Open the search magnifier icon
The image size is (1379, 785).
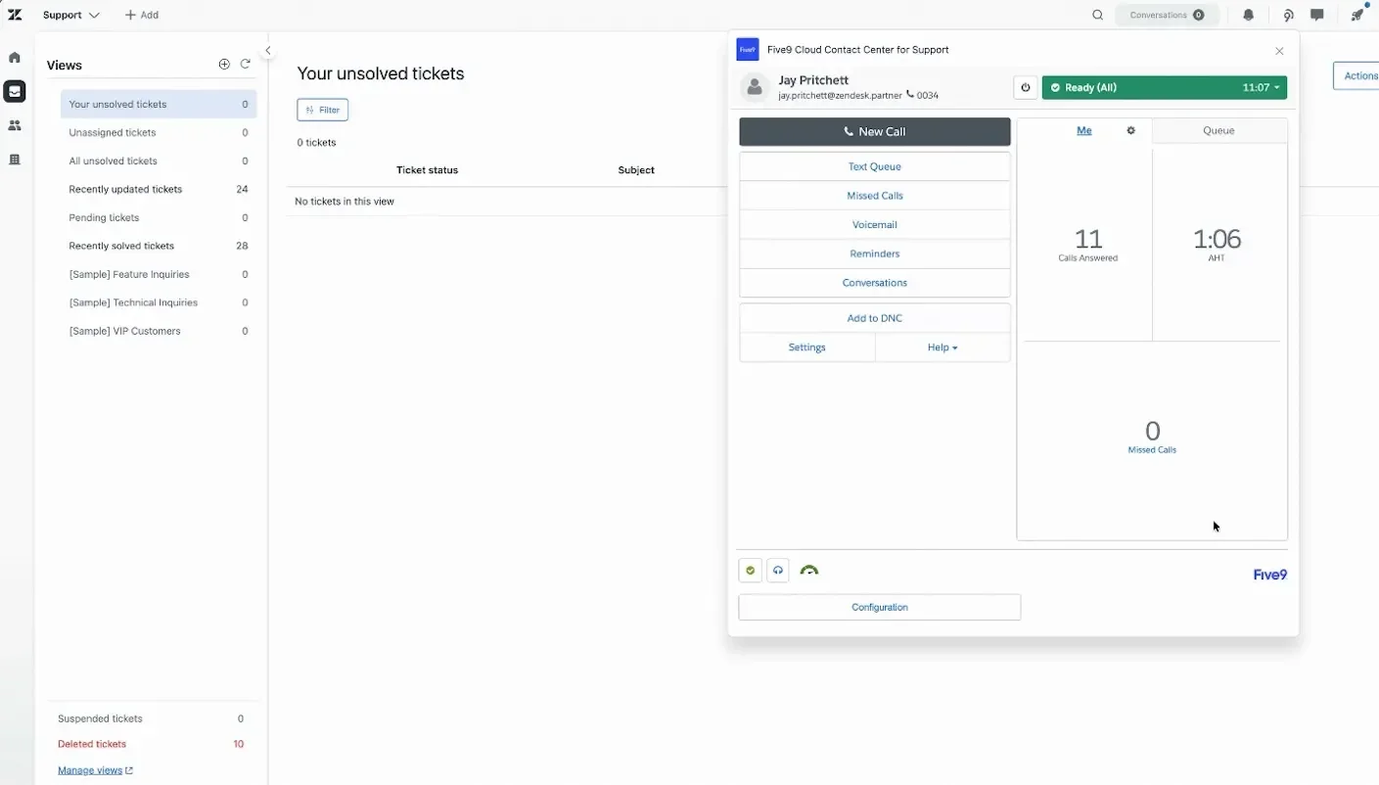point(1098,15)
